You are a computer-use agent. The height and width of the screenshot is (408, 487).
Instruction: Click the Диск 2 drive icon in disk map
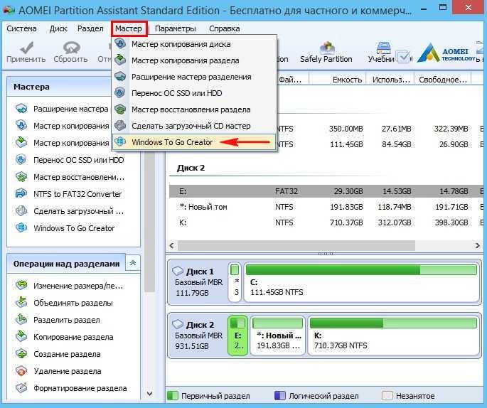tap(178, 324)
